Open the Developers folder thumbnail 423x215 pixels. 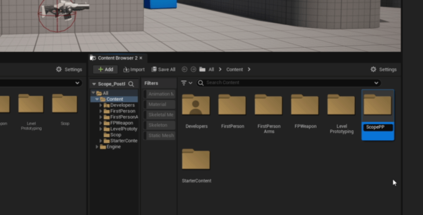[x=196, y=105]
